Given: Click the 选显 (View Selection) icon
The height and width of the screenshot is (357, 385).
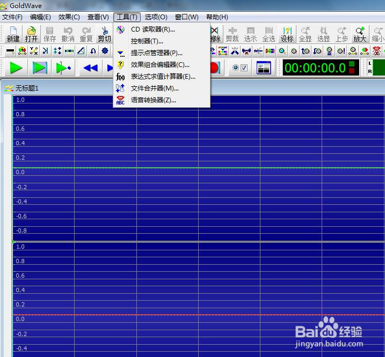Looking at the screenshot, I should (x=323, y=34).
